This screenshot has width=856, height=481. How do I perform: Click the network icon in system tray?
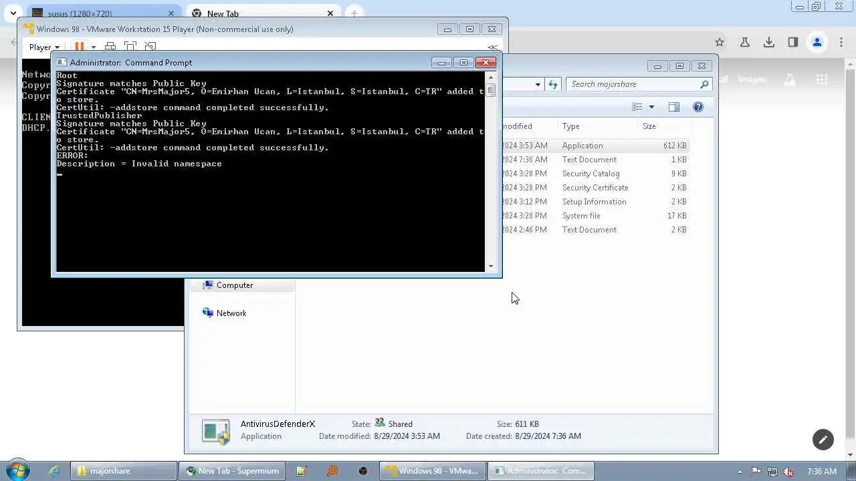pyautogui.click(x=772, y=472)
